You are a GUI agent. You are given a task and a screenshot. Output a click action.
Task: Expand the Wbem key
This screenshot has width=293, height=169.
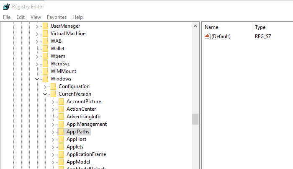click(x=37, y=57)
